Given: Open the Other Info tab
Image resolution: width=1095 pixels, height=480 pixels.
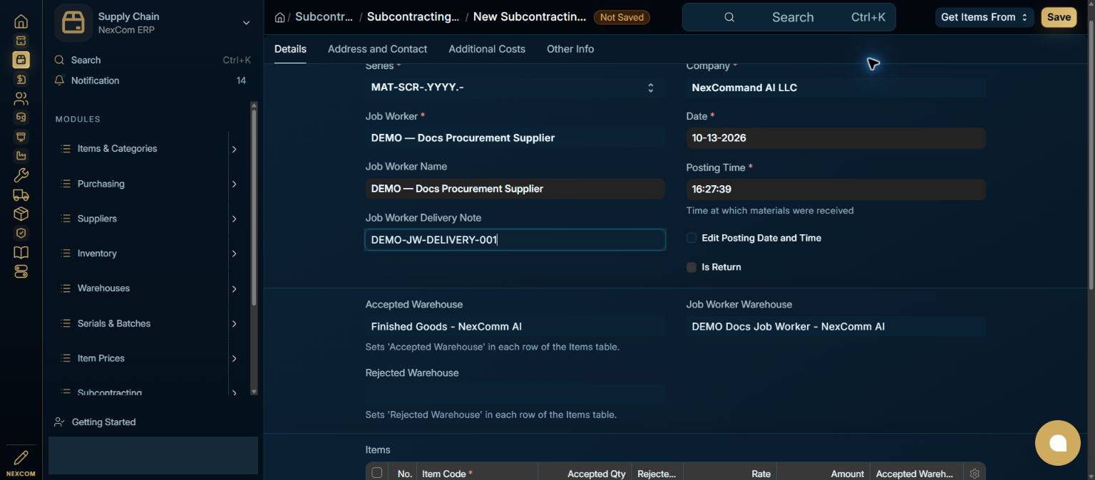Looking at the screenshot, I should coord(570,49).
